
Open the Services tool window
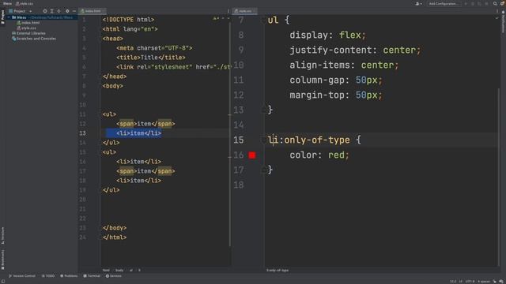[x=114, y=276]
